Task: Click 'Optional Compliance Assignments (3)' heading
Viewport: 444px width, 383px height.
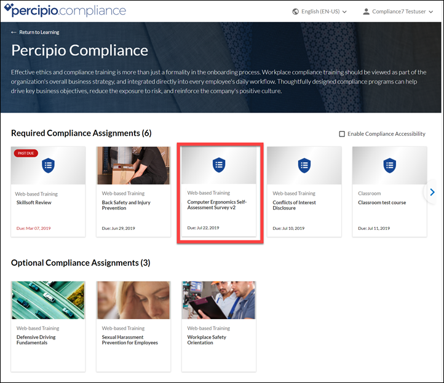Action: (81, 263)
